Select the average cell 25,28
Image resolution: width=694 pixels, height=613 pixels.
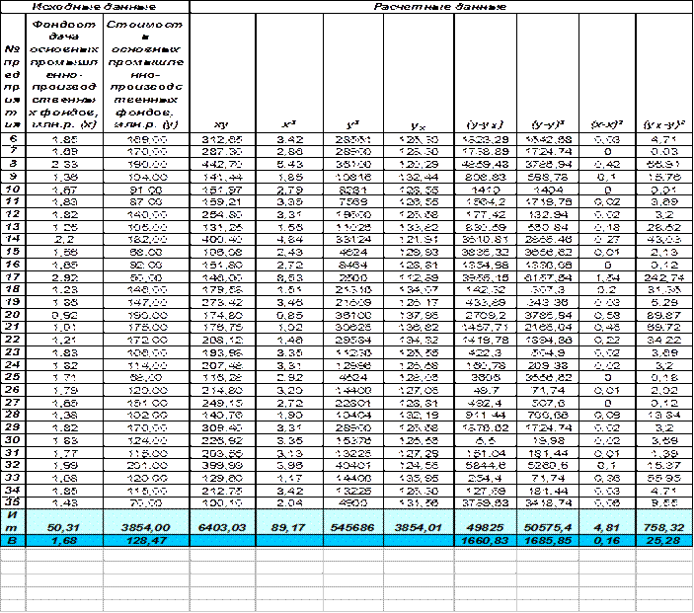coord(664,540)
